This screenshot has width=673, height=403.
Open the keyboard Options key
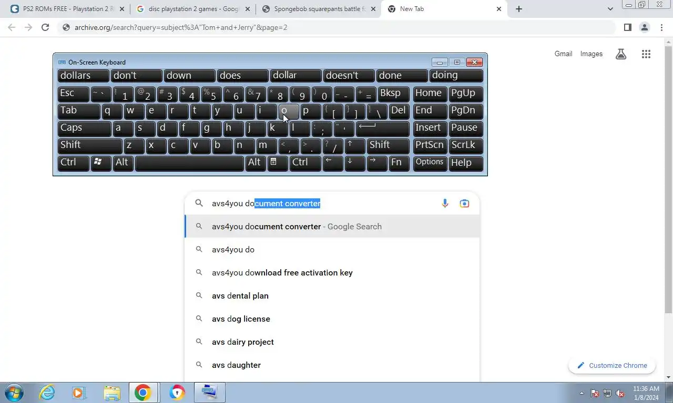[x=430, y=163]
